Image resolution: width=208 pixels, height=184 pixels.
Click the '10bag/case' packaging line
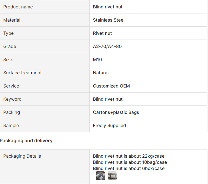tap(130, 162)
